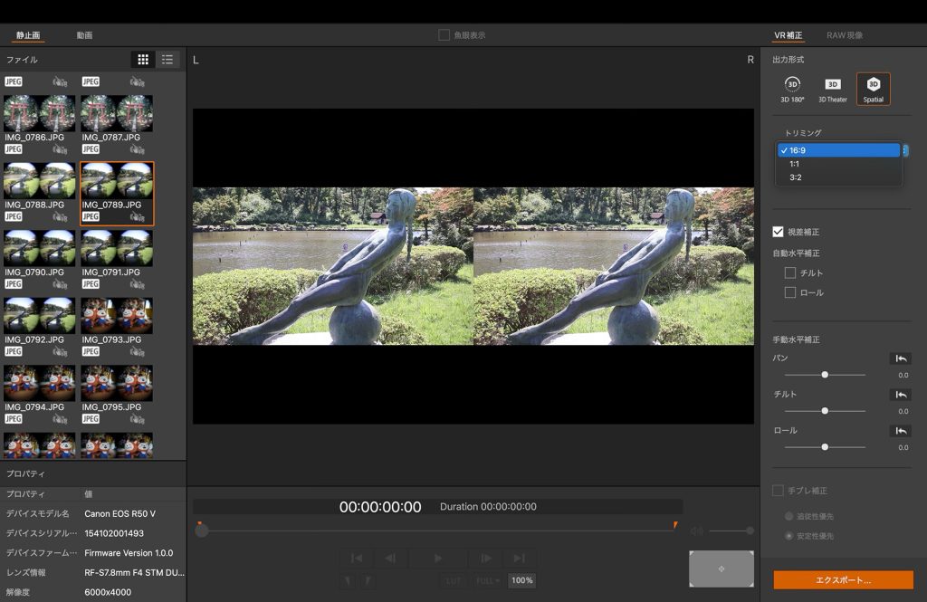Viewport: 927px width, 602px height.
Task: Reset the manual ロール slider value
Action: (x=899, y=431)
